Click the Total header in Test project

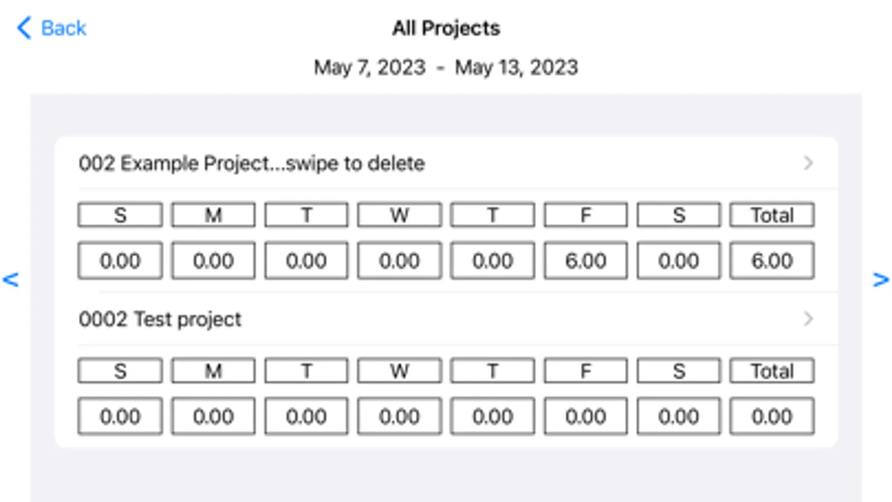coord(772,371)
